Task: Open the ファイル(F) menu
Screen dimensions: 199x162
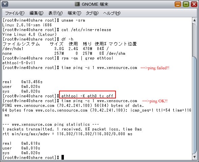Action: coord(15,13)
